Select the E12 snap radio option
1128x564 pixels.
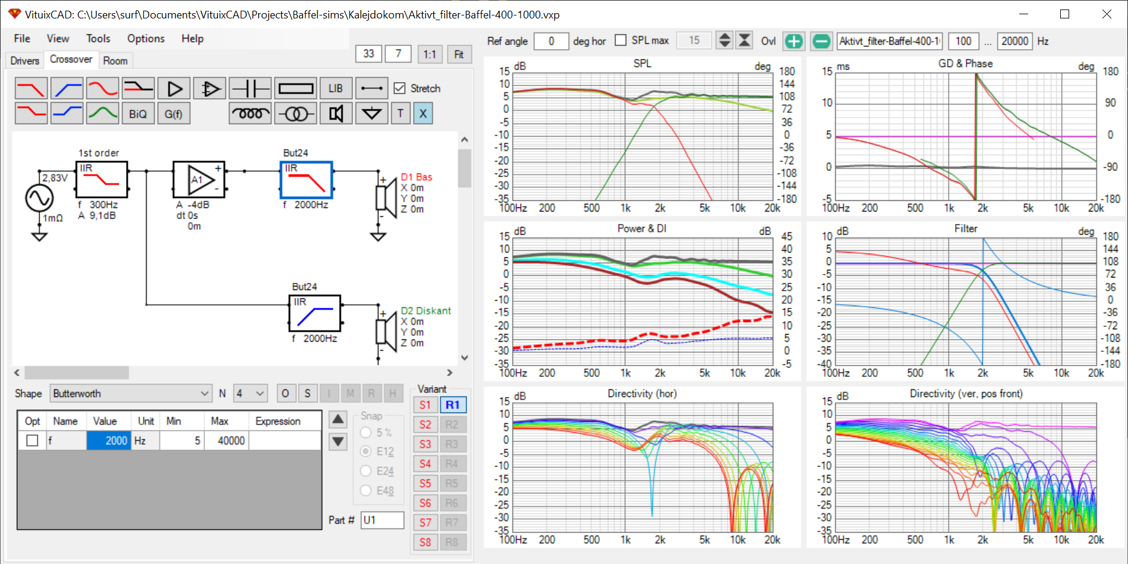point(366,452)
